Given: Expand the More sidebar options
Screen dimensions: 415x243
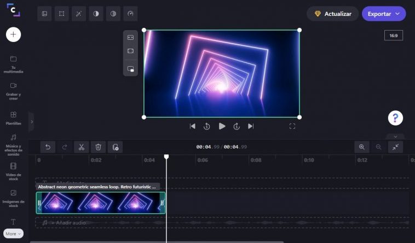Looking at the screenshot, I should (13, 234).
